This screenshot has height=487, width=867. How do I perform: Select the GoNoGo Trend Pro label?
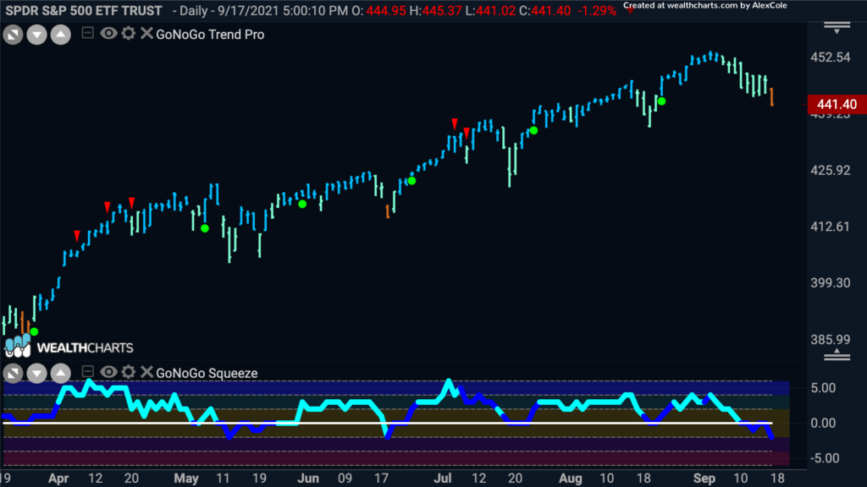(210, 34)
